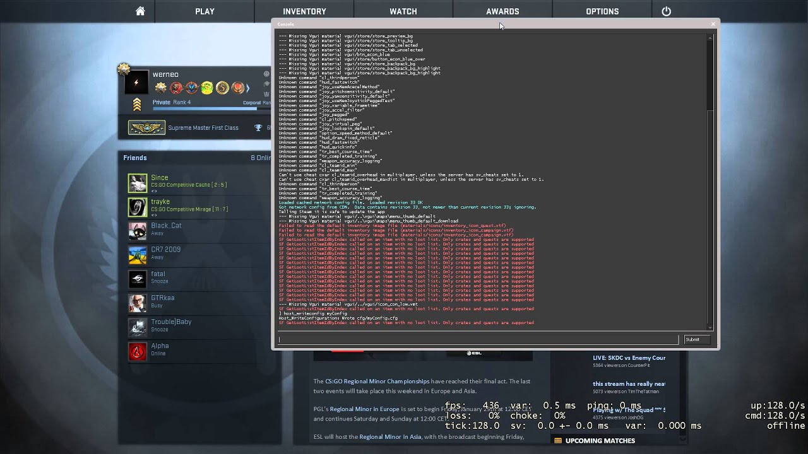This screenshot has height=454, width=808.
Task: Select the third blue medal in showcase
Action: tap(191, 88)
